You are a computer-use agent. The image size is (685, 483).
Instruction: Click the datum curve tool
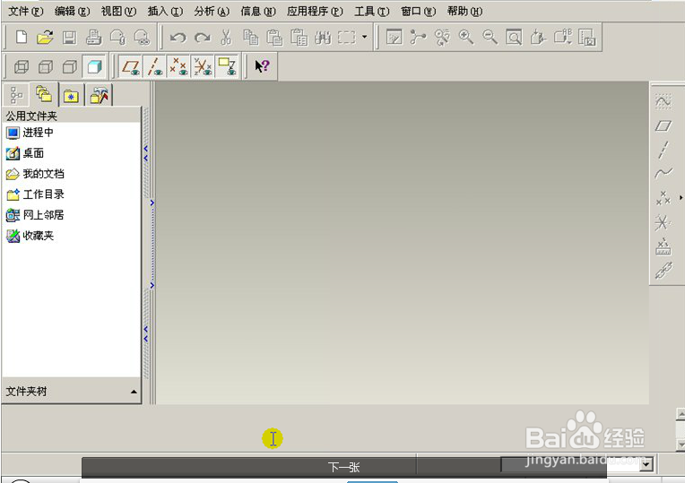[x=663, y=173]
